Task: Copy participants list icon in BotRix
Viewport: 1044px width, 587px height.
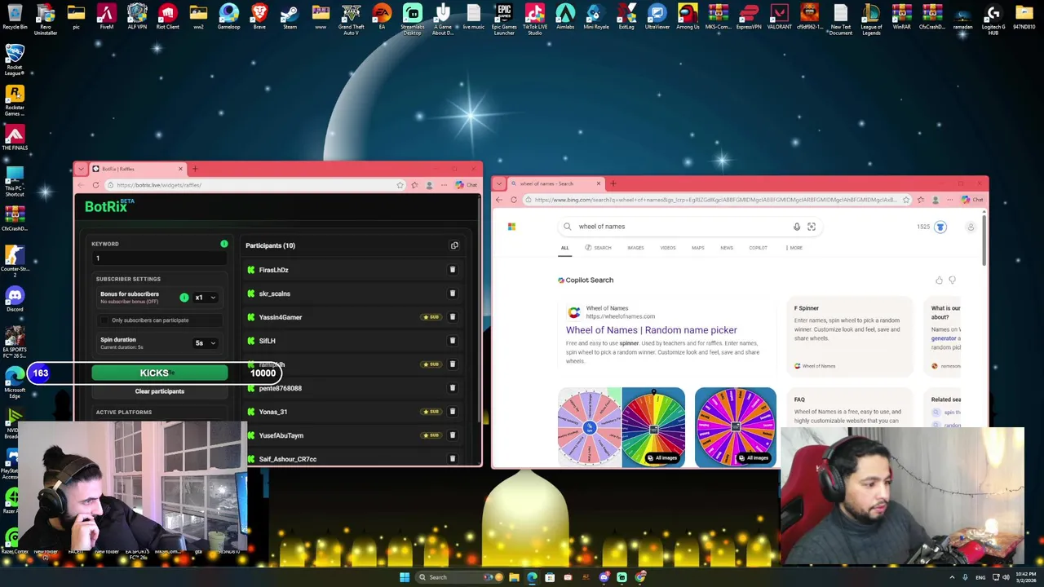Action: (454, 245)
